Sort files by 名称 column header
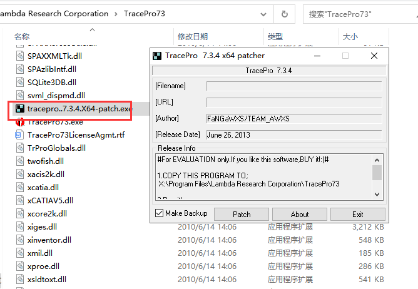This screenshot has width=418, height=289. 22,37
